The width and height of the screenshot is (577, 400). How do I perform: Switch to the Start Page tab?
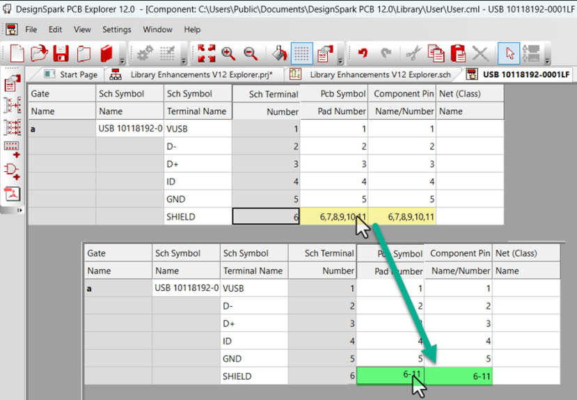click(x=71, y=74)
